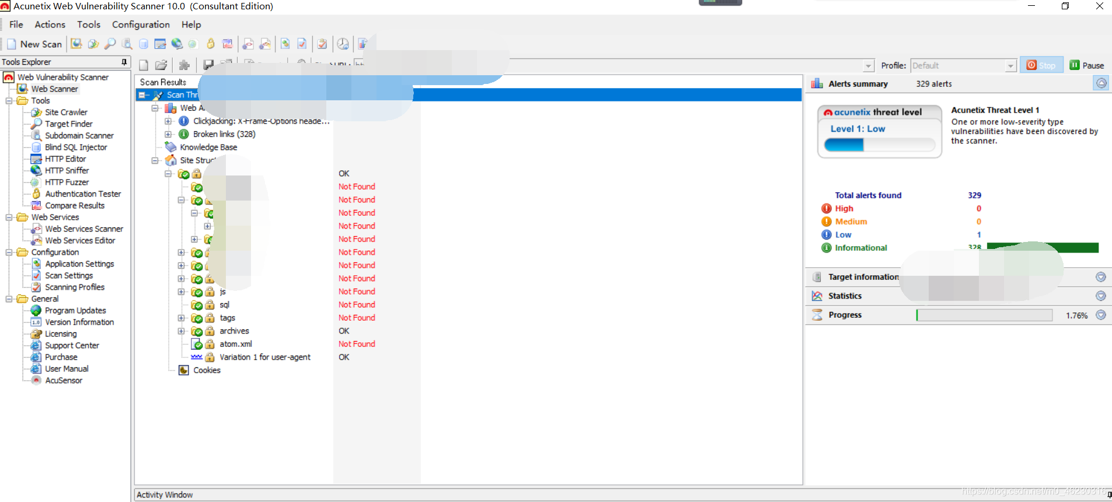This screenshot has height=502, width=1112.
Task: Expand the tags folder in site structure
Action: point(182,318)
